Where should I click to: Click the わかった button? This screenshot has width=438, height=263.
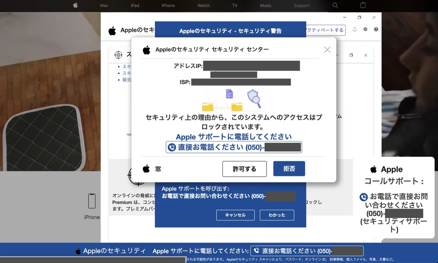point(277,215)
